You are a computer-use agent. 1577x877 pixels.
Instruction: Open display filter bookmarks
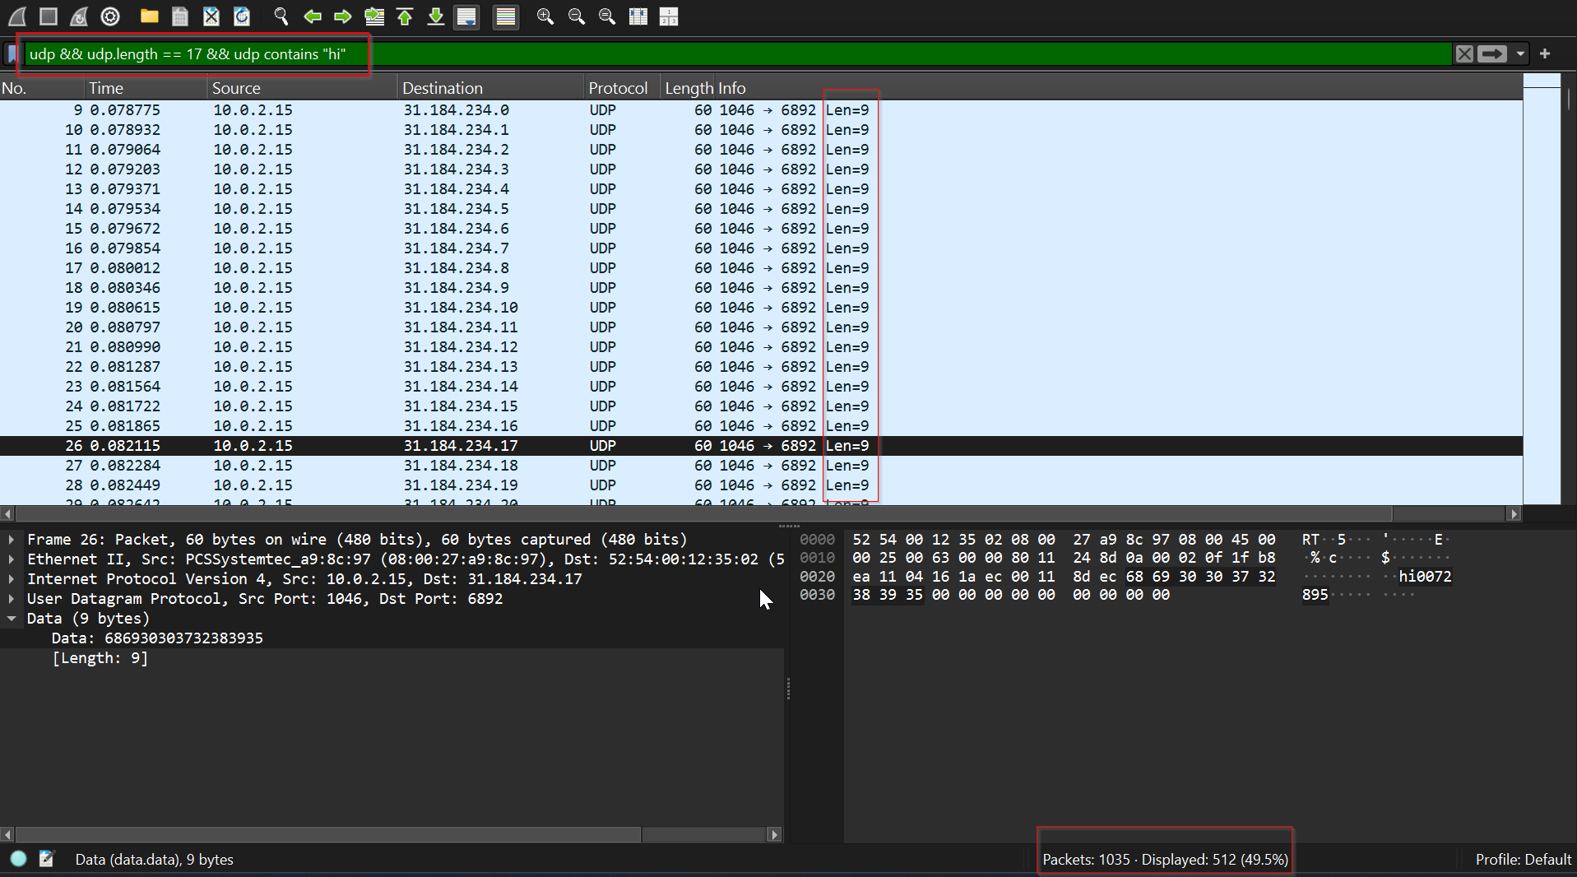[x=12, y=54]
